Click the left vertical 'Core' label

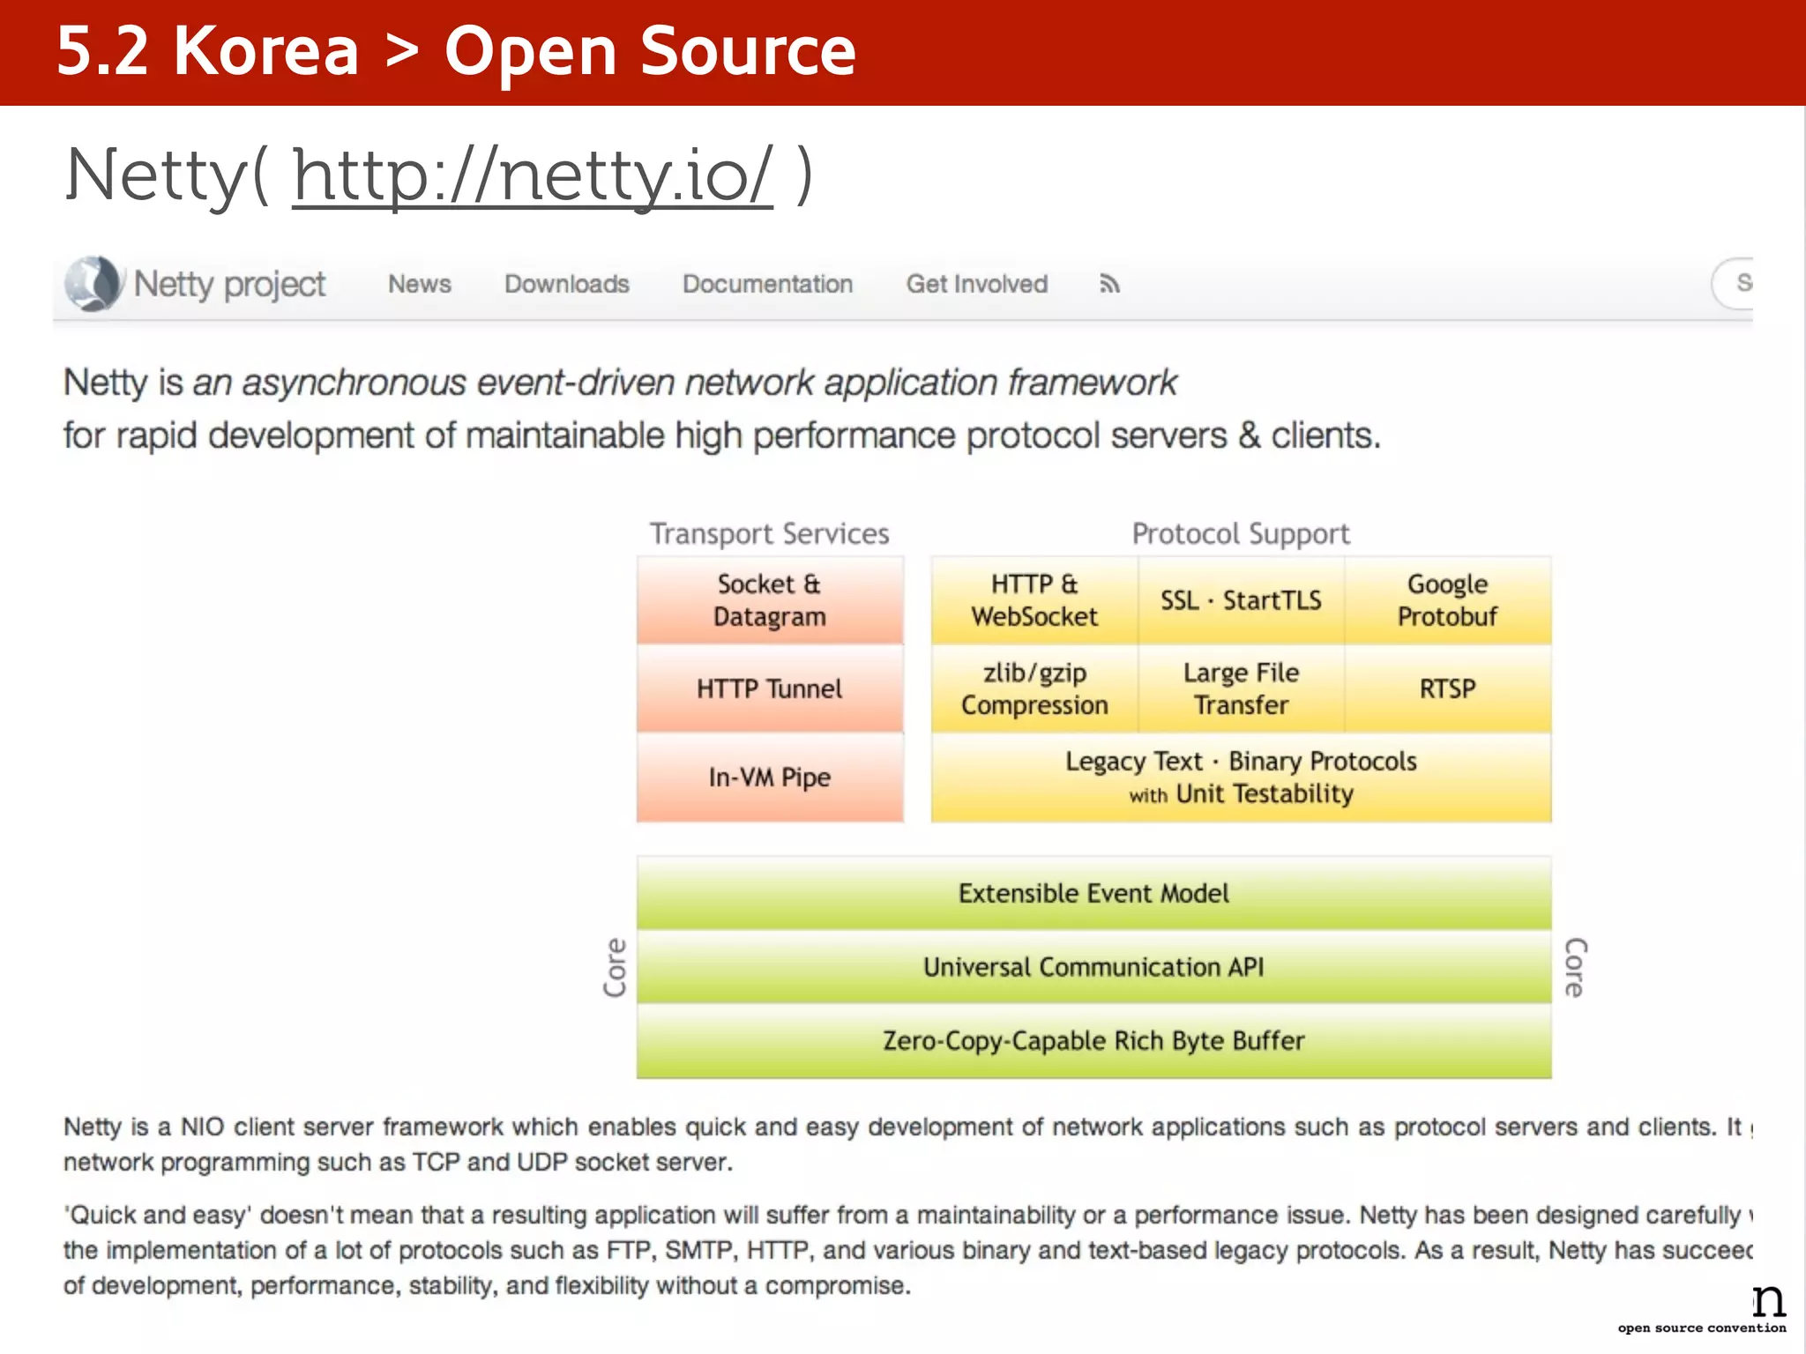[x=615, y=967]
